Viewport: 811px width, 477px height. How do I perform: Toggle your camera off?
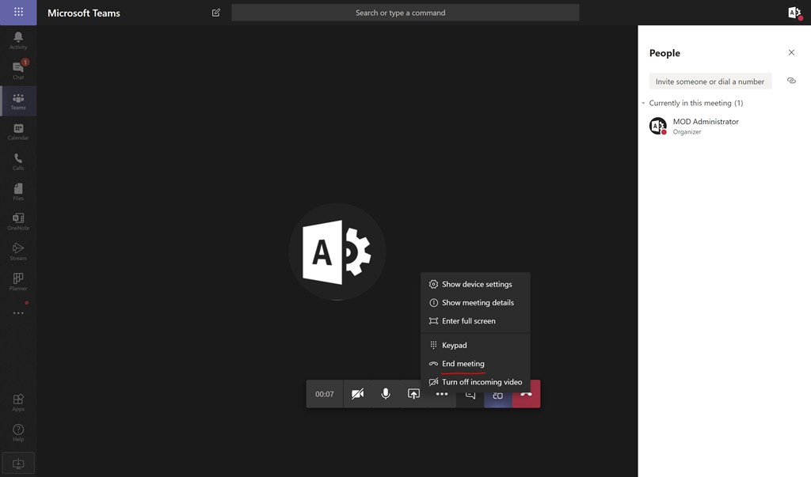click(x=358, y=393)
